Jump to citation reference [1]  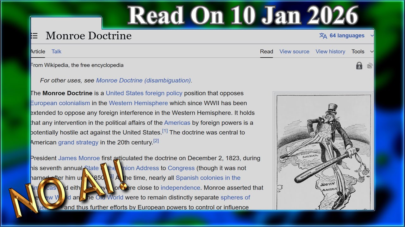pos(165,131)
